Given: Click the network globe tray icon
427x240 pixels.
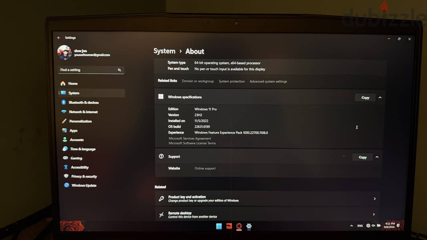Looking at the screenshot, I should (x=368, y=226).
